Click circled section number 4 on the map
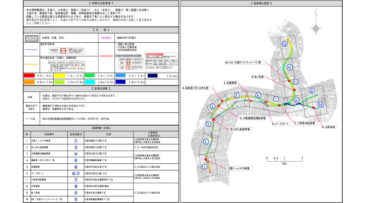The width and height of the screenshot is (366, 203). coord(212,107)
